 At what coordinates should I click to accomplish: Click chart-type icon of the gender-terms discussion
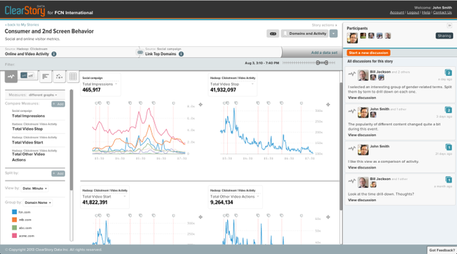click(x=351, y=74)
